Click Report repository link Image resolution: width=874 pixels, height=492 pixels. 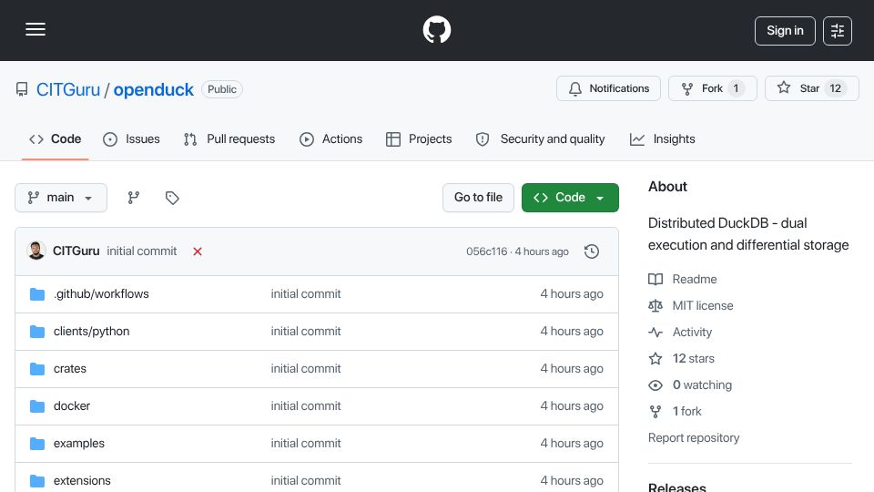pyautogui.click(x=694, y=438)
